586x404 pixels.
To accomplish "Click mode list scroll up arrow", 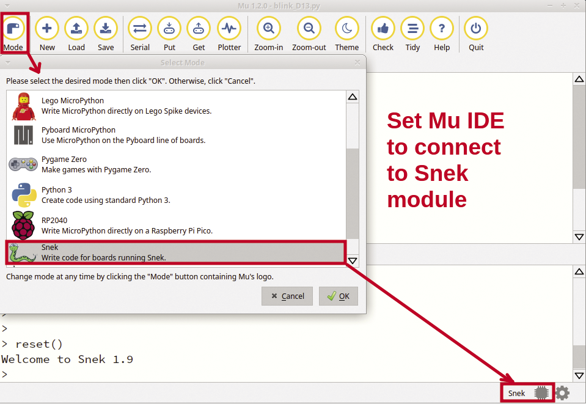I will [353, 97].
